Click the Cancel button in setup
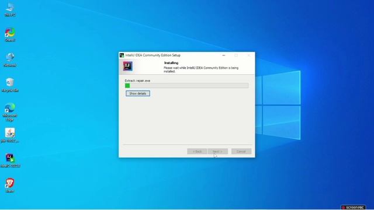This screenshot has height=210, width=374. coord(241,152)
